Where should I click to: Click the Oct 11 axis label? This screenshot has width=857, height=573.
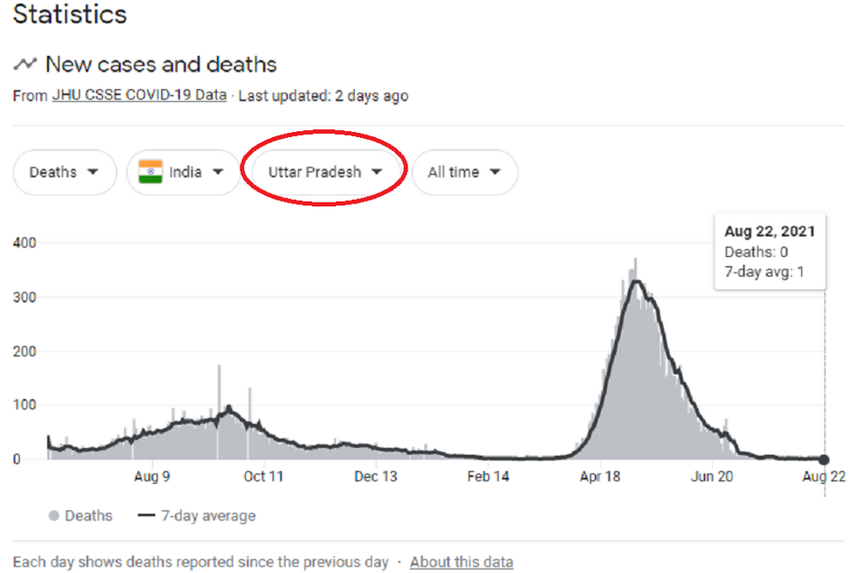point(263,476)
